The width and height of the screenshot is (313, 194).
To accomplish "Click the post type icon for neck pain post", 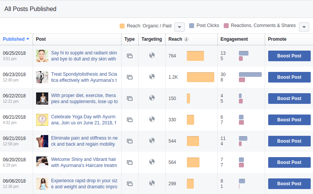I will tap(130, 141).
